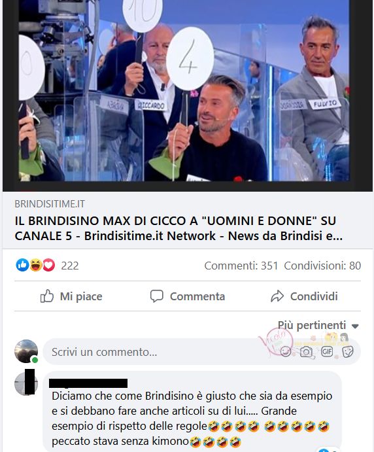Show shares via Condivisioni: 80

coord(322,266)
